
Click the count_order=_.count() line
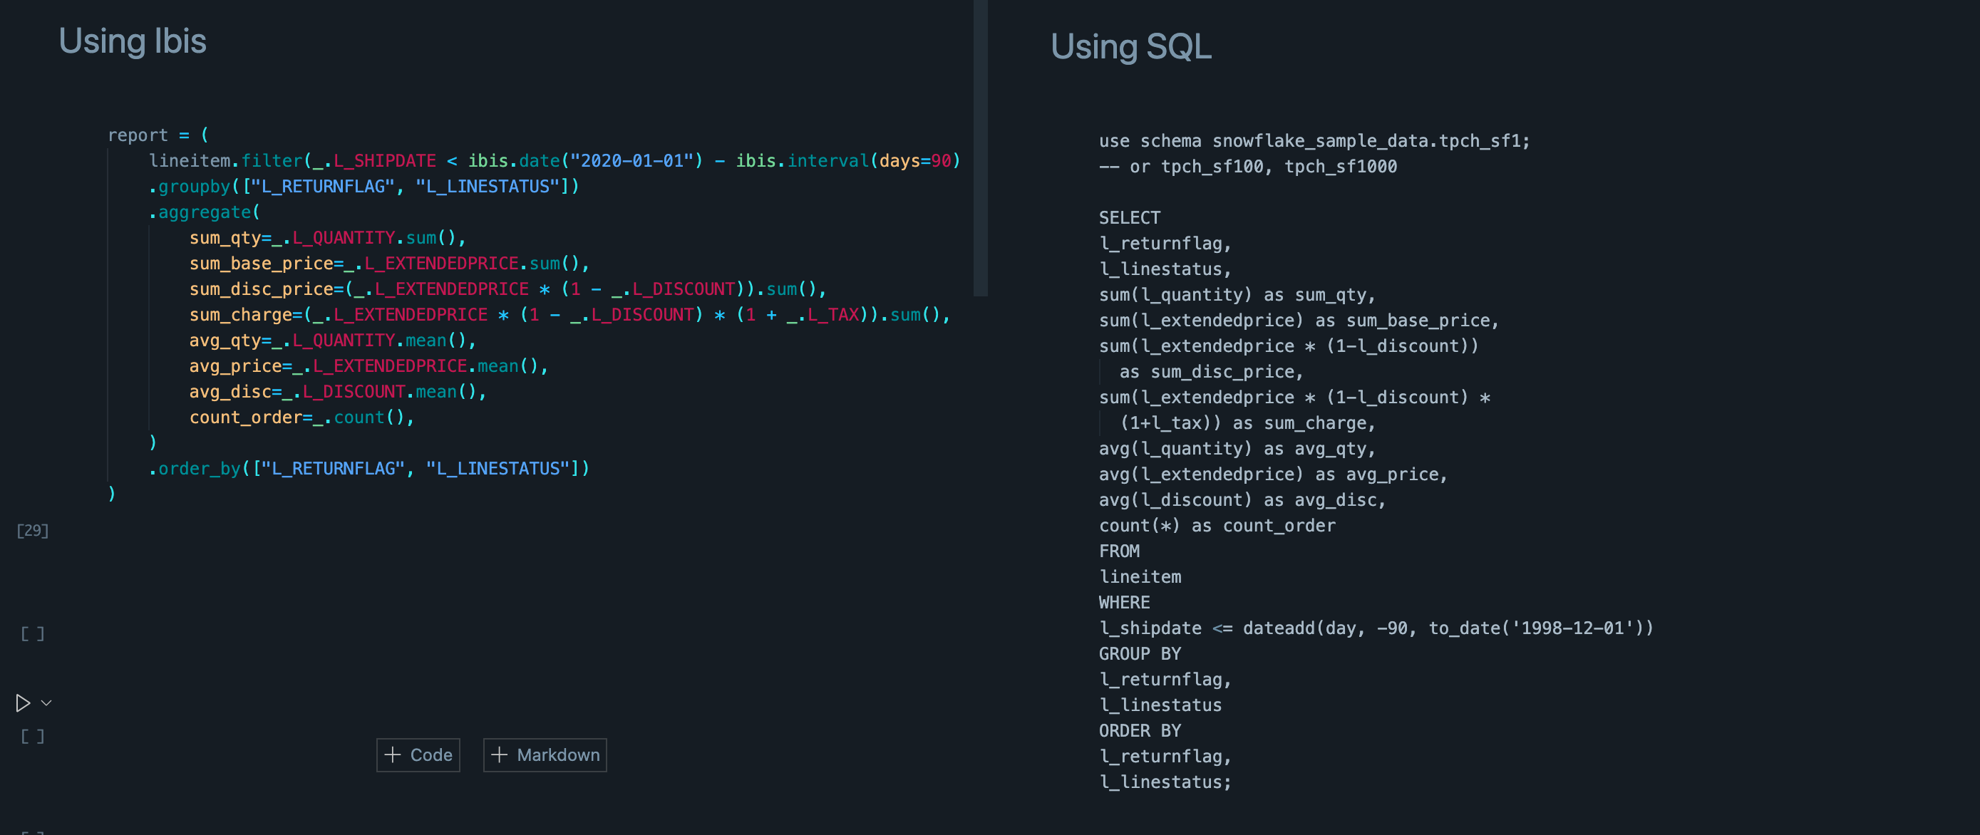click(301, 417)
